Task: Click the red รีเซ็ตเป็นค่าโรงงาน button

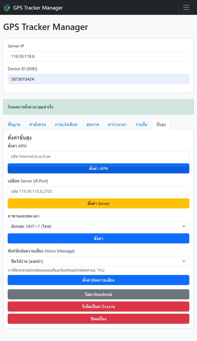Action: coord(98,307)
